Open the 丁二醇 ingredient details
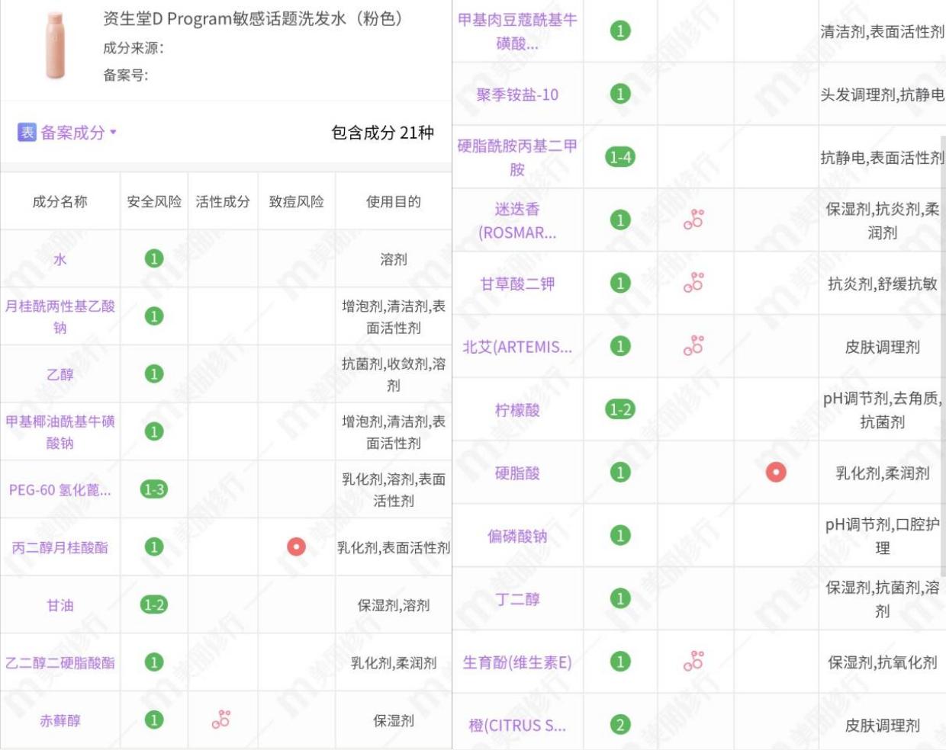The width and height of the screenshot is (946, 750). (518, 600)
